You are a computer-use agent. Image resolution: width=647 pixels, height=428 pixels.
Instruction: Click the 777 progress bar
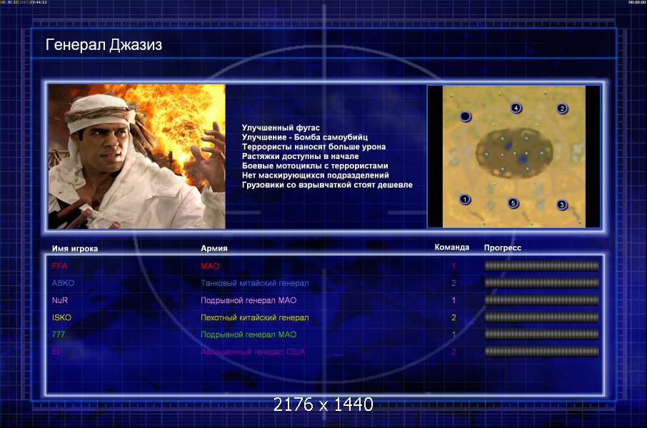(541, 335)
